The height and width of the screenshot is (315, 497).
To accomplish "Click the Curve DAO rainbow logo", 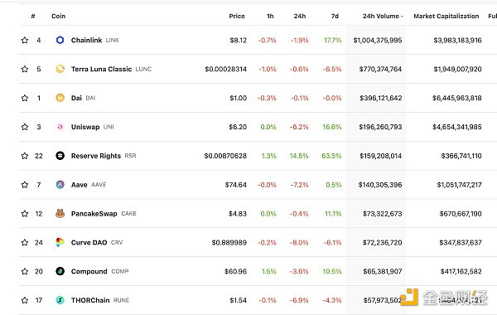I will (x=60, y=242).
